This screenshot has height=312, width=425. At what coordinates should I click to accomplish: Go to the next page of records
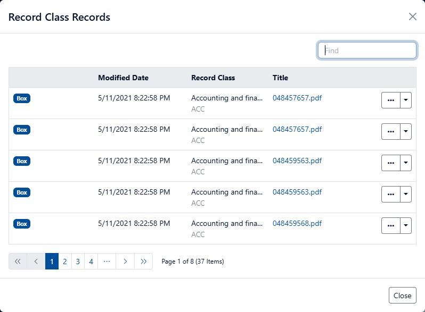point(125,262)
